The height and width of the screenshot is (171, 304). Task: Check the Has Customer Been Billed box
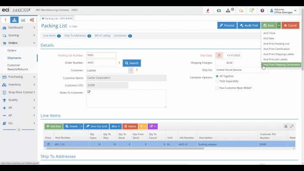coord(217,88)
